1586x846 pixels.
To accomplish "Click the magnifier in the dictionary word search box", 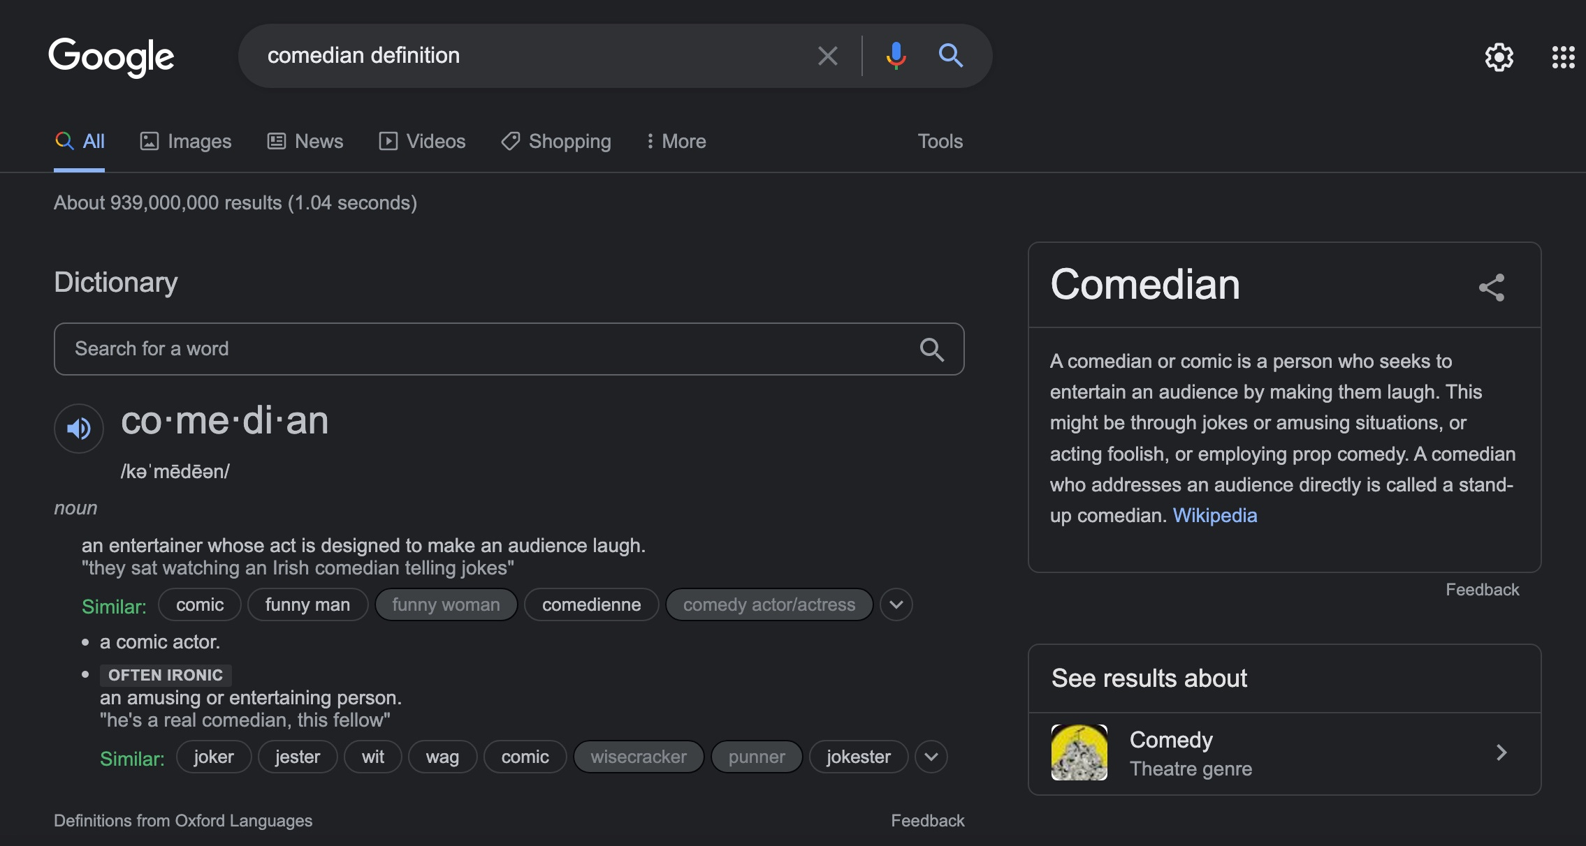I will (x=931, y=349).
